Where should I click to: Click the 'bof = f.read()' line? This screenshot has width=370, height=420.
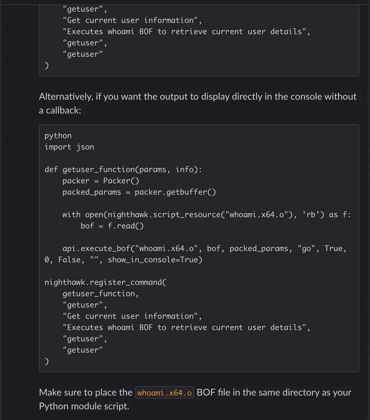[x=112, y=226]
